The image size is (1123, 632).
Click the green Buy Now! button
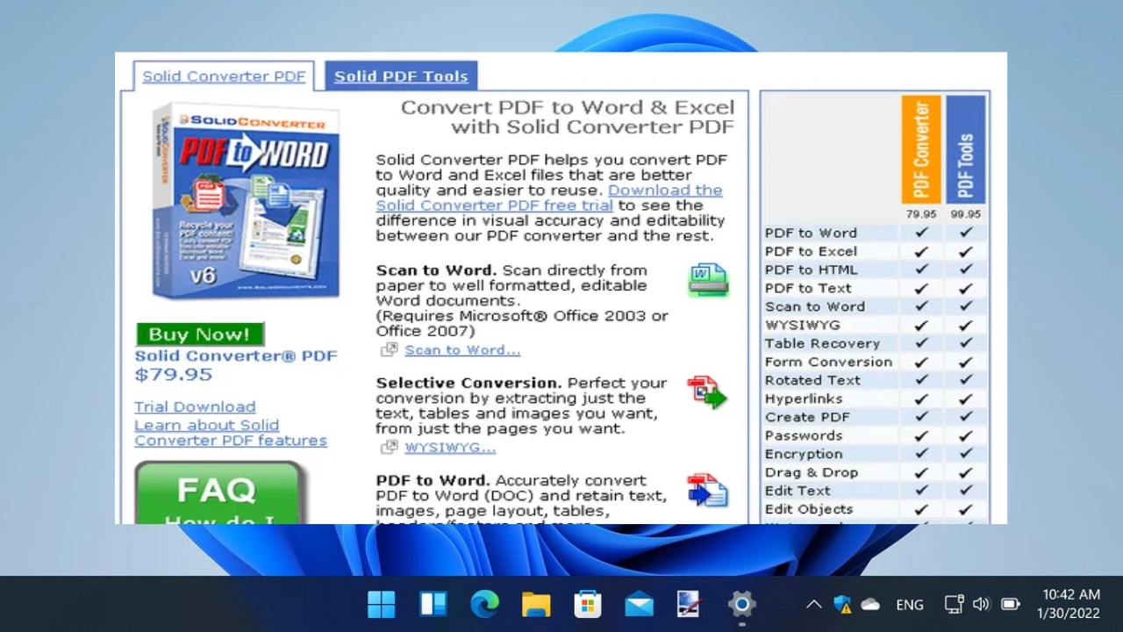[199, 334]
